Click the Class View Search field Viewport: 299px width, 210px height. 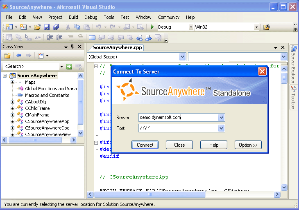click(31, 66)
